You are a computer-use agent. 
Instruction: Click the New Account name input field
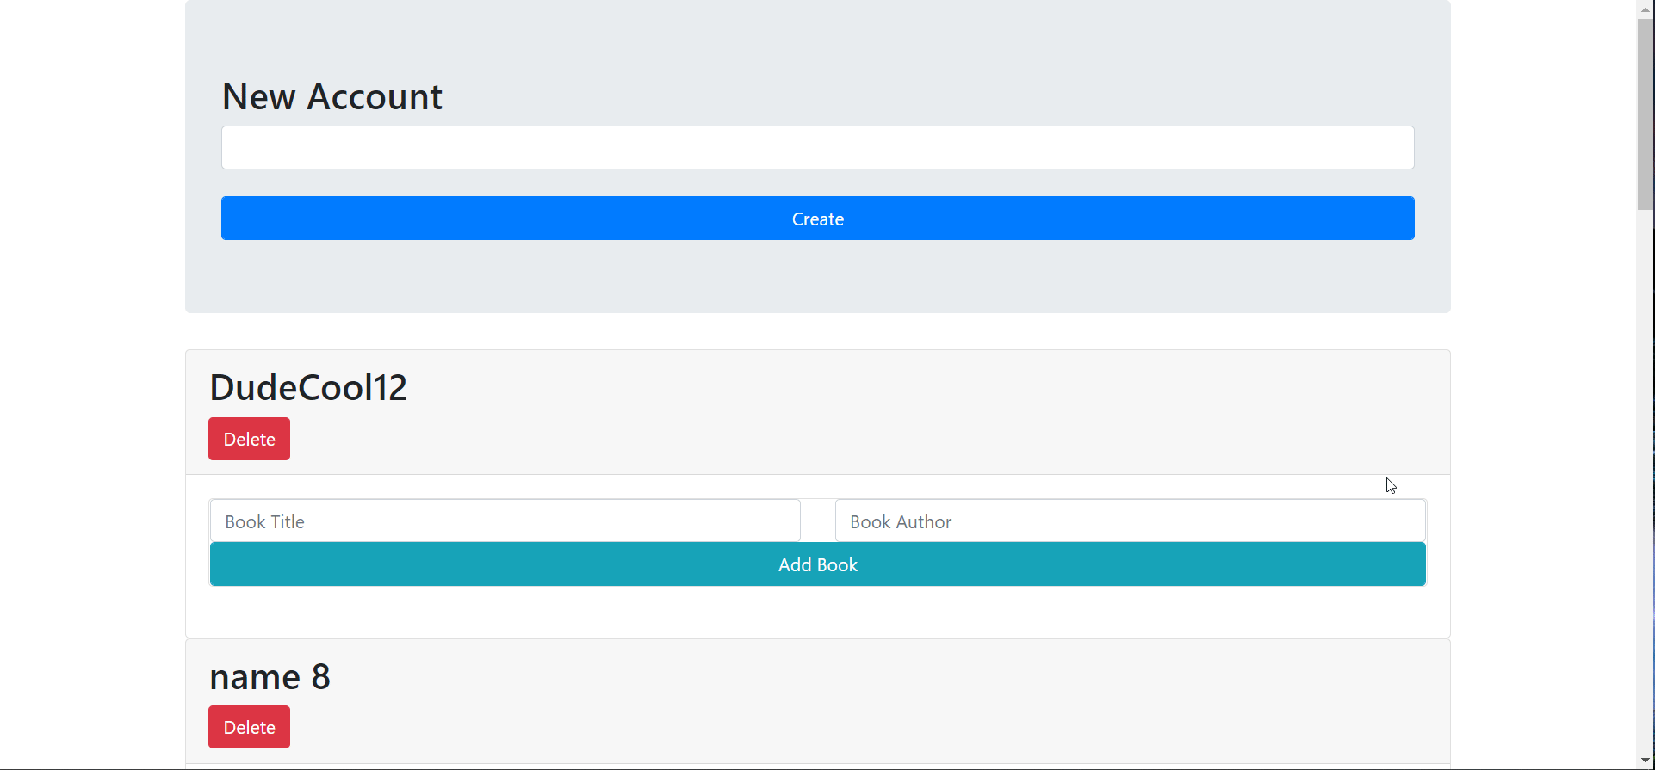coord(817,148)
